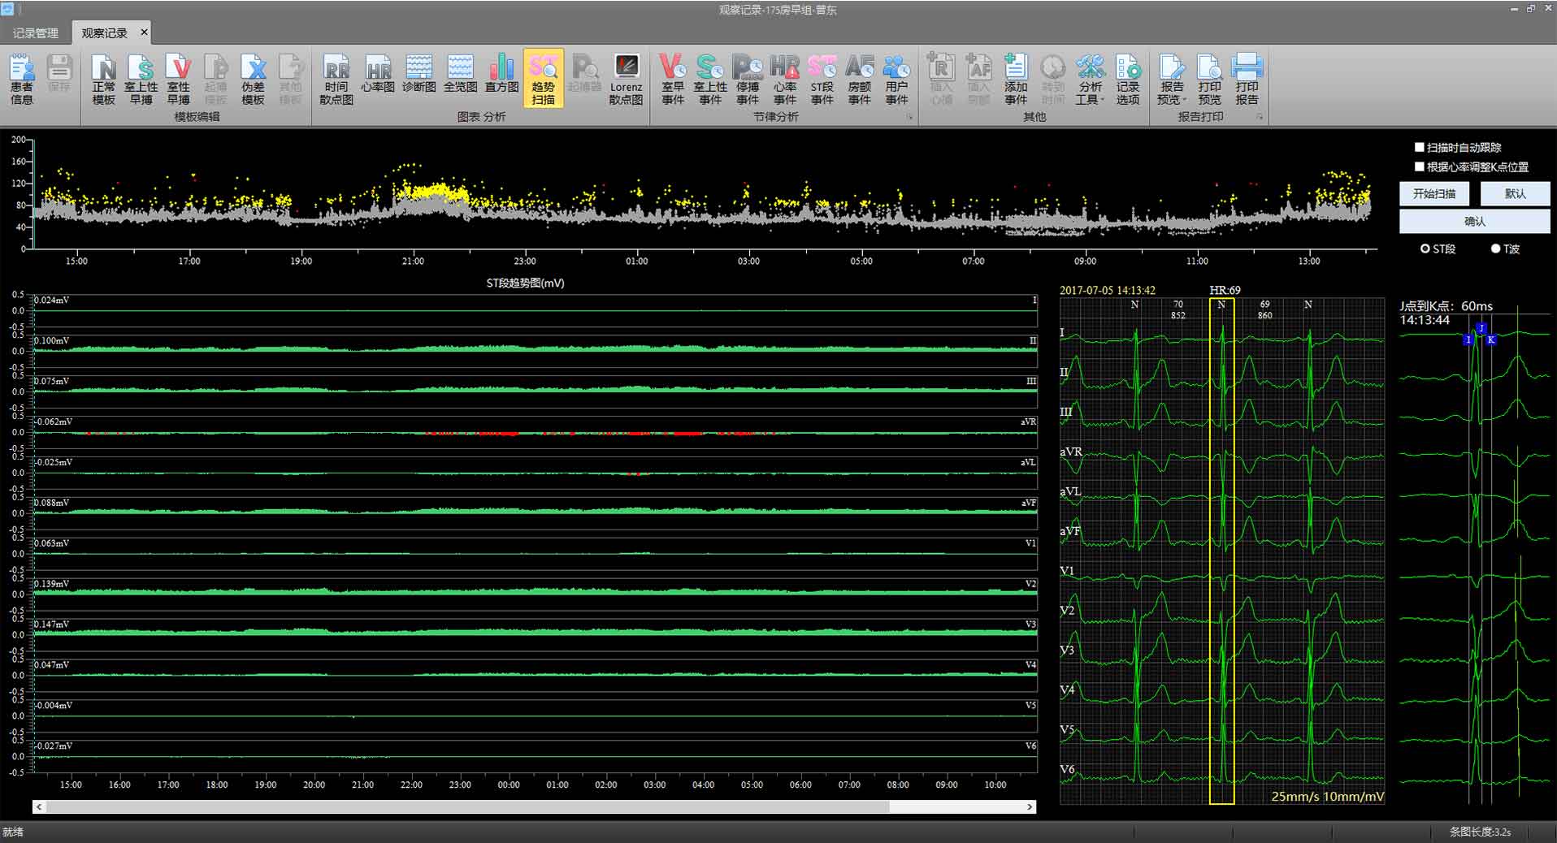Open 记录选项 record options
This screenshot has height=843, width=1557.
tap(1127, 80)
